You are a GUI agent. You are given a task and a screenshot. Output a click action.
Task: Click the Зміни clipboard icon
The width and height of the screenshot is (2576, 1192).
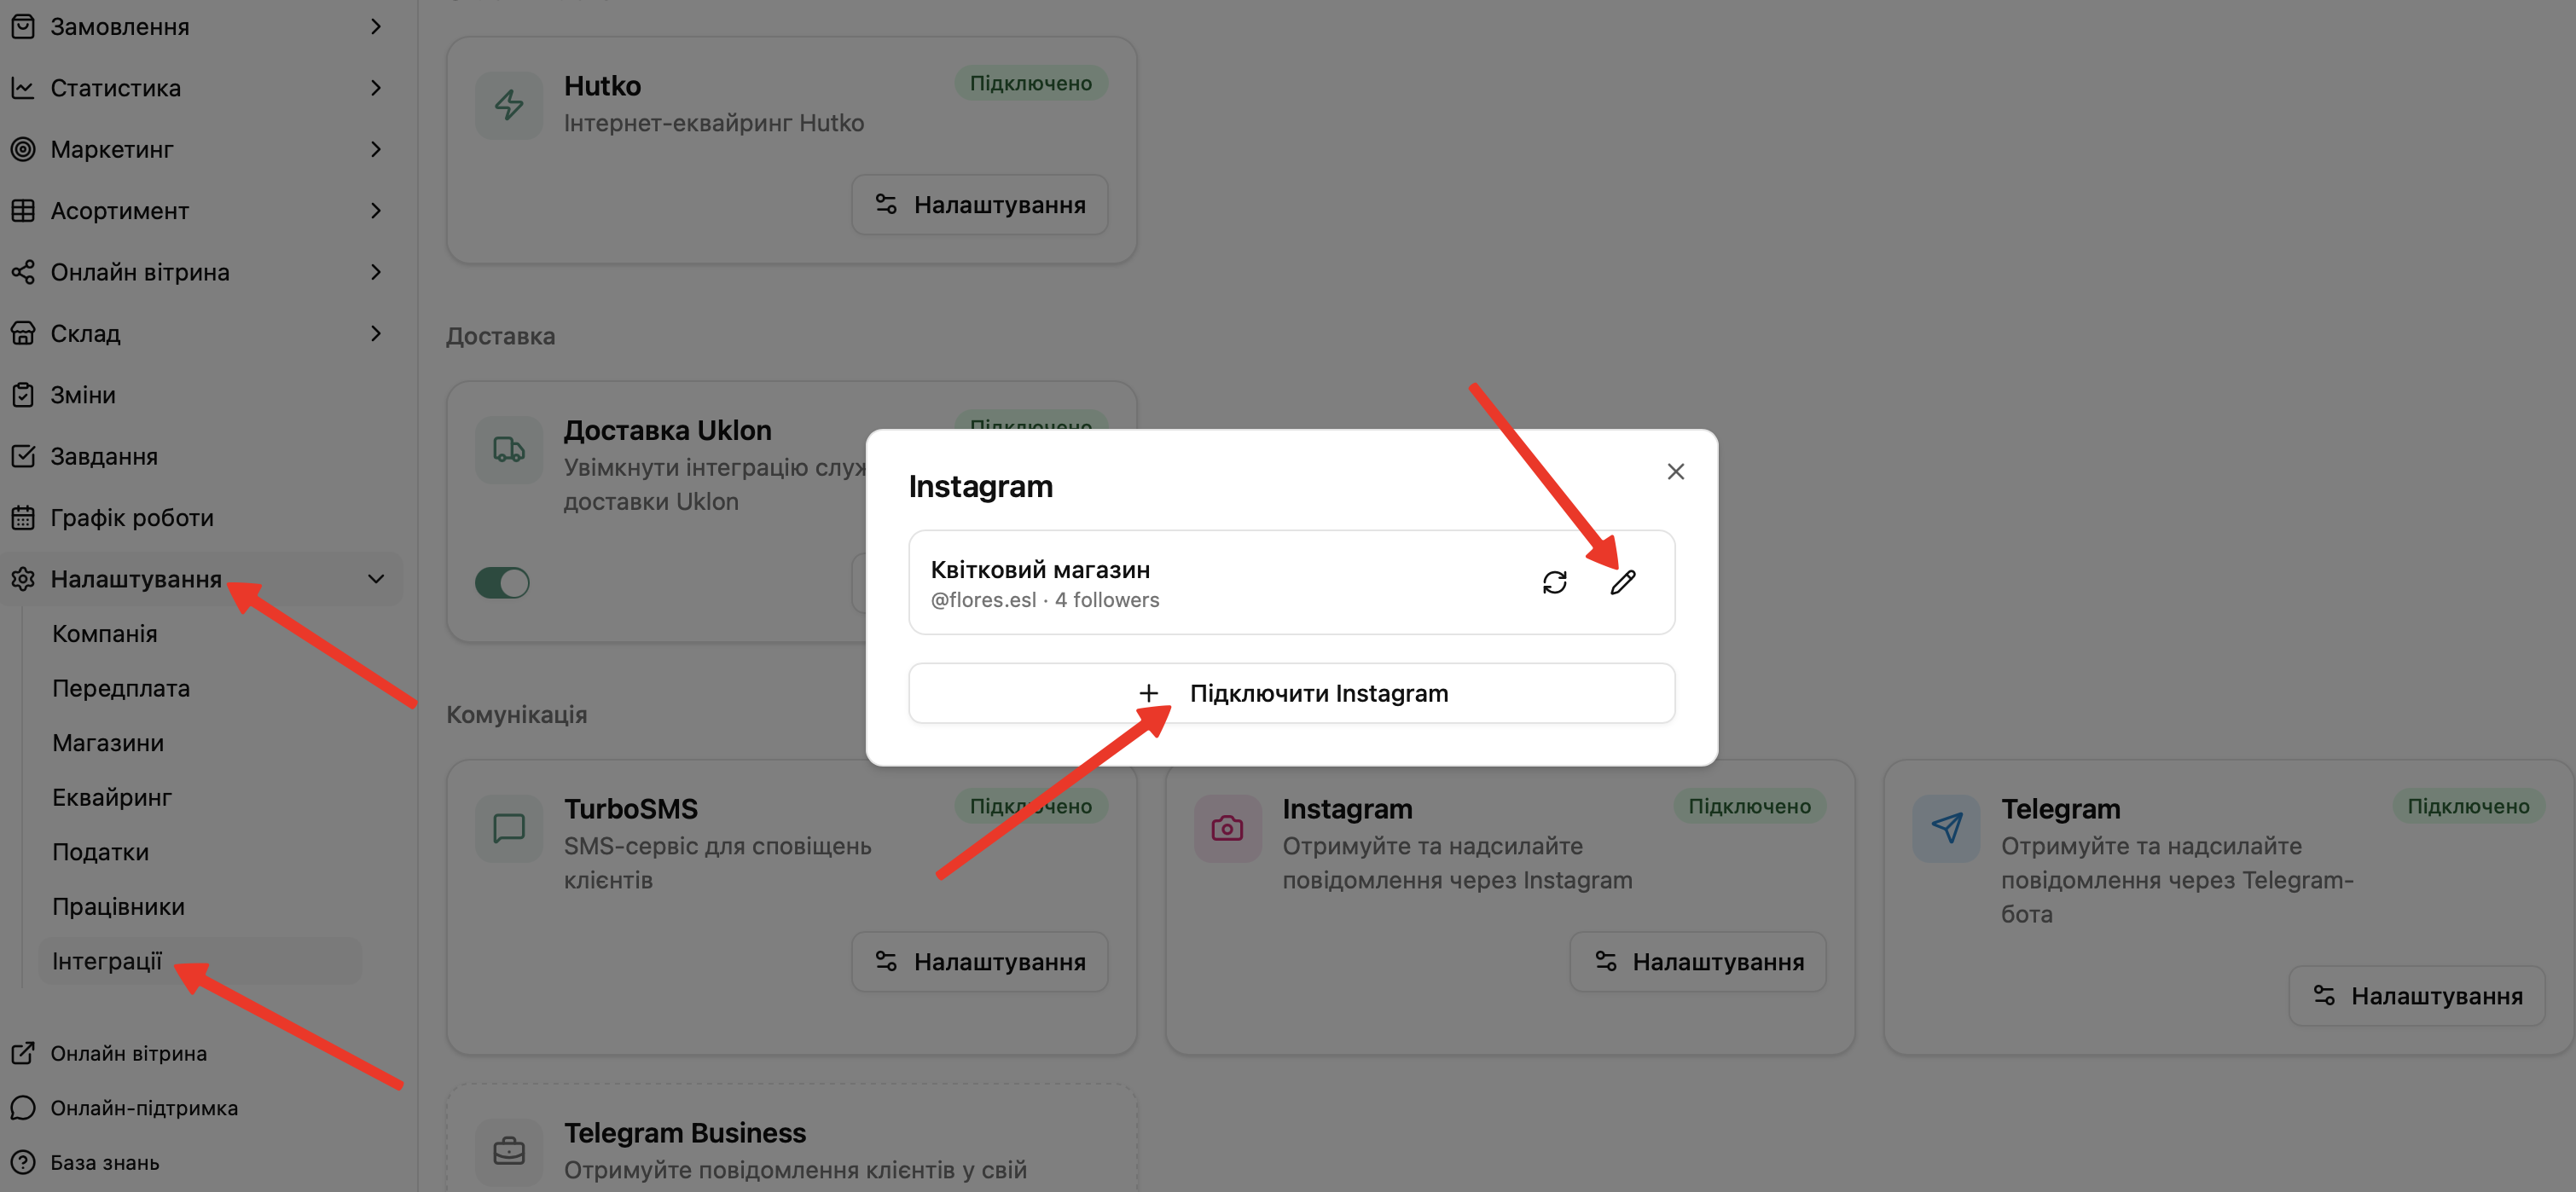[23, 395]
